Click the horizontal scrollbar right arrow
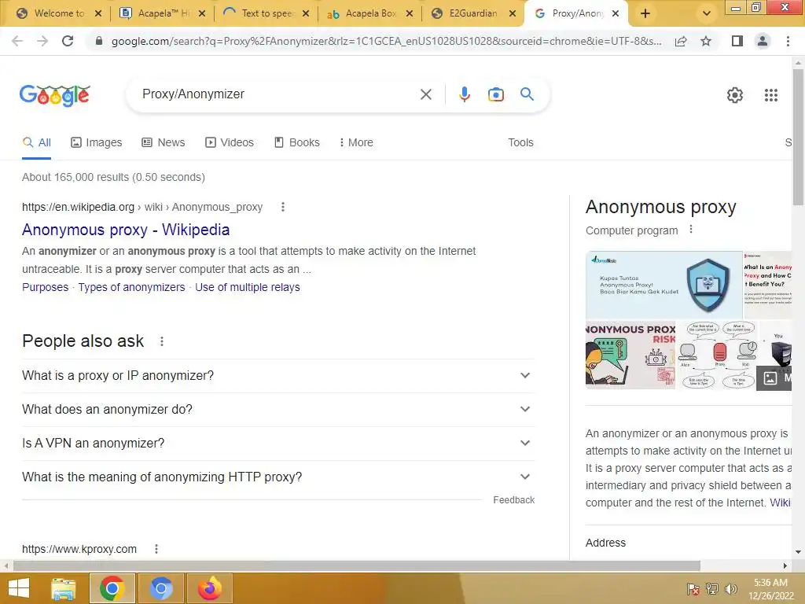 (785, 566)
